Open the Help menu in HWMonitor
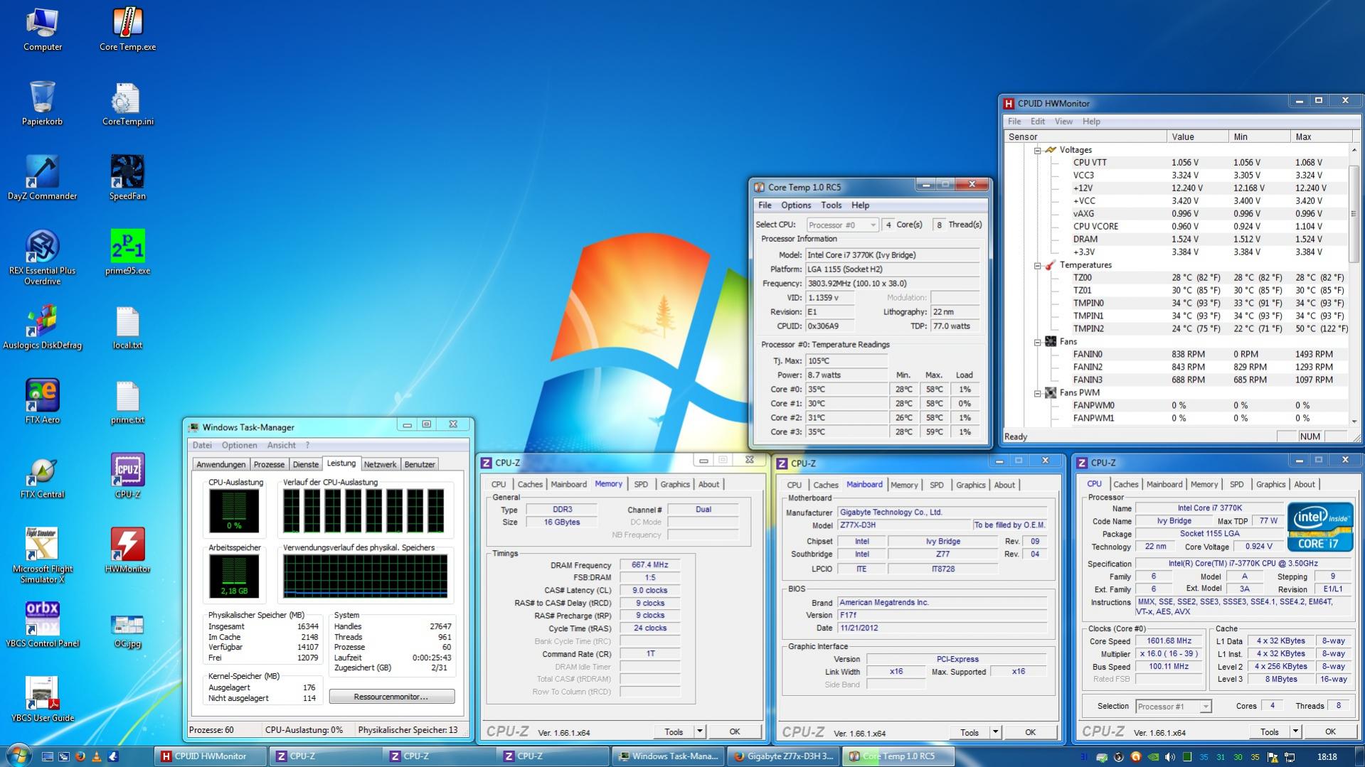The width and height of the screenshot is (1365, 767). [1091, 122]
